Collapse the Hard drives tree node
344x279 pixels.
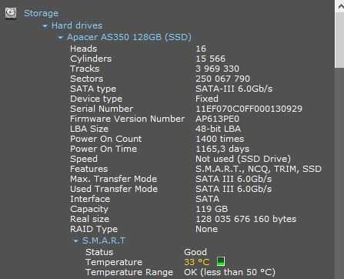[45, 26]
